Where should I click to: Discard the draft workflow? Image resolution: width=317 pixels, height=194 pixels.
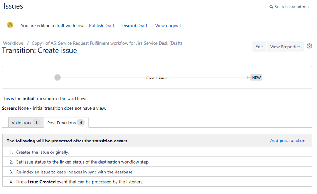tap(134, 25)
